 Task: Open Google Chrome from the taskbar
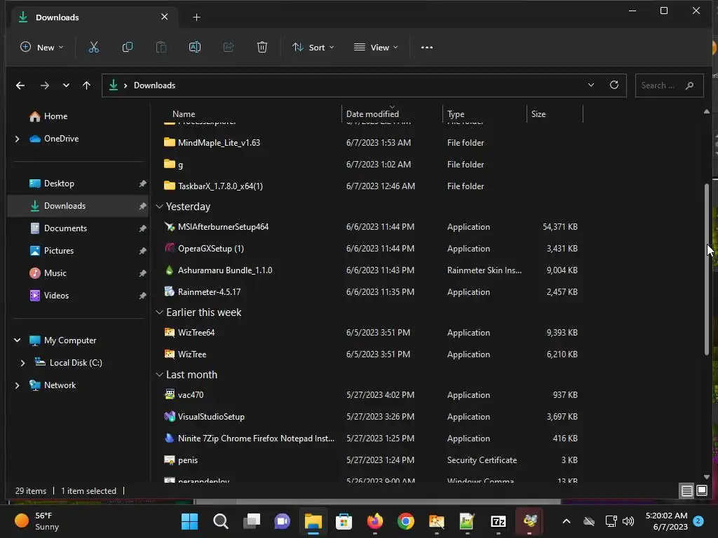click(406, 521)
